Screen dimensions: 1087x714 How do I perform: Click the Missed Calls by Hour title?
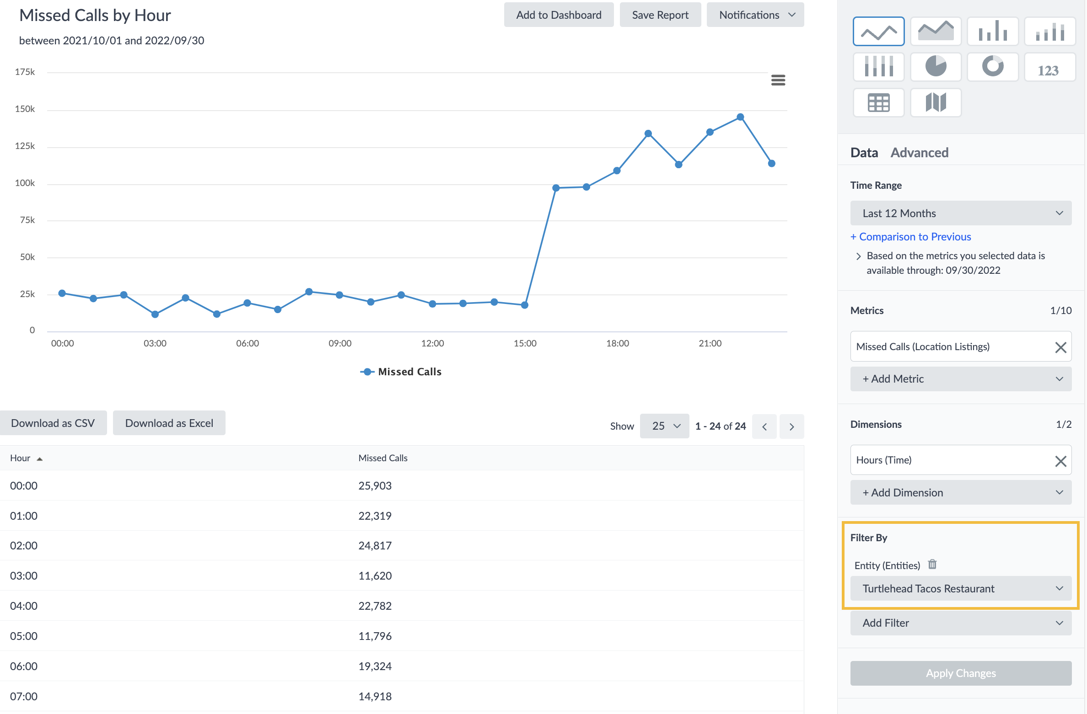coord(95,16)
